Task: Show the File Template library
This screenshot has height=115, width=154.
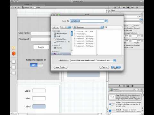Action: coord(119,86)
